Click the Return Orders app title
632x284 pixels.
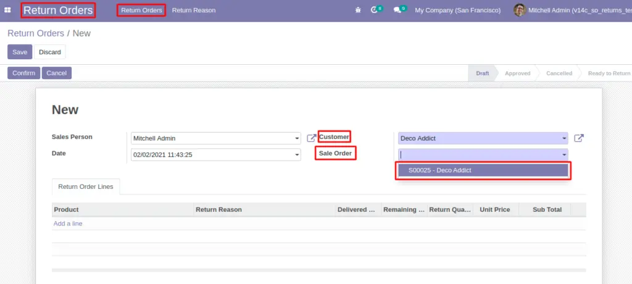pos(58,10)
